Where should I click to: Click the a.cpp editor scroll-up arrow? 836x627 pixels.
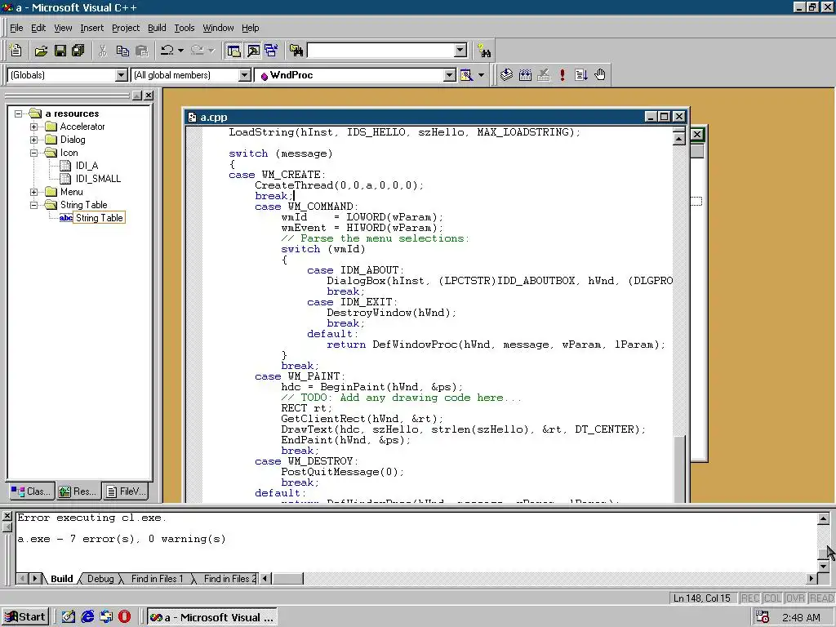(x=678, y=139)
